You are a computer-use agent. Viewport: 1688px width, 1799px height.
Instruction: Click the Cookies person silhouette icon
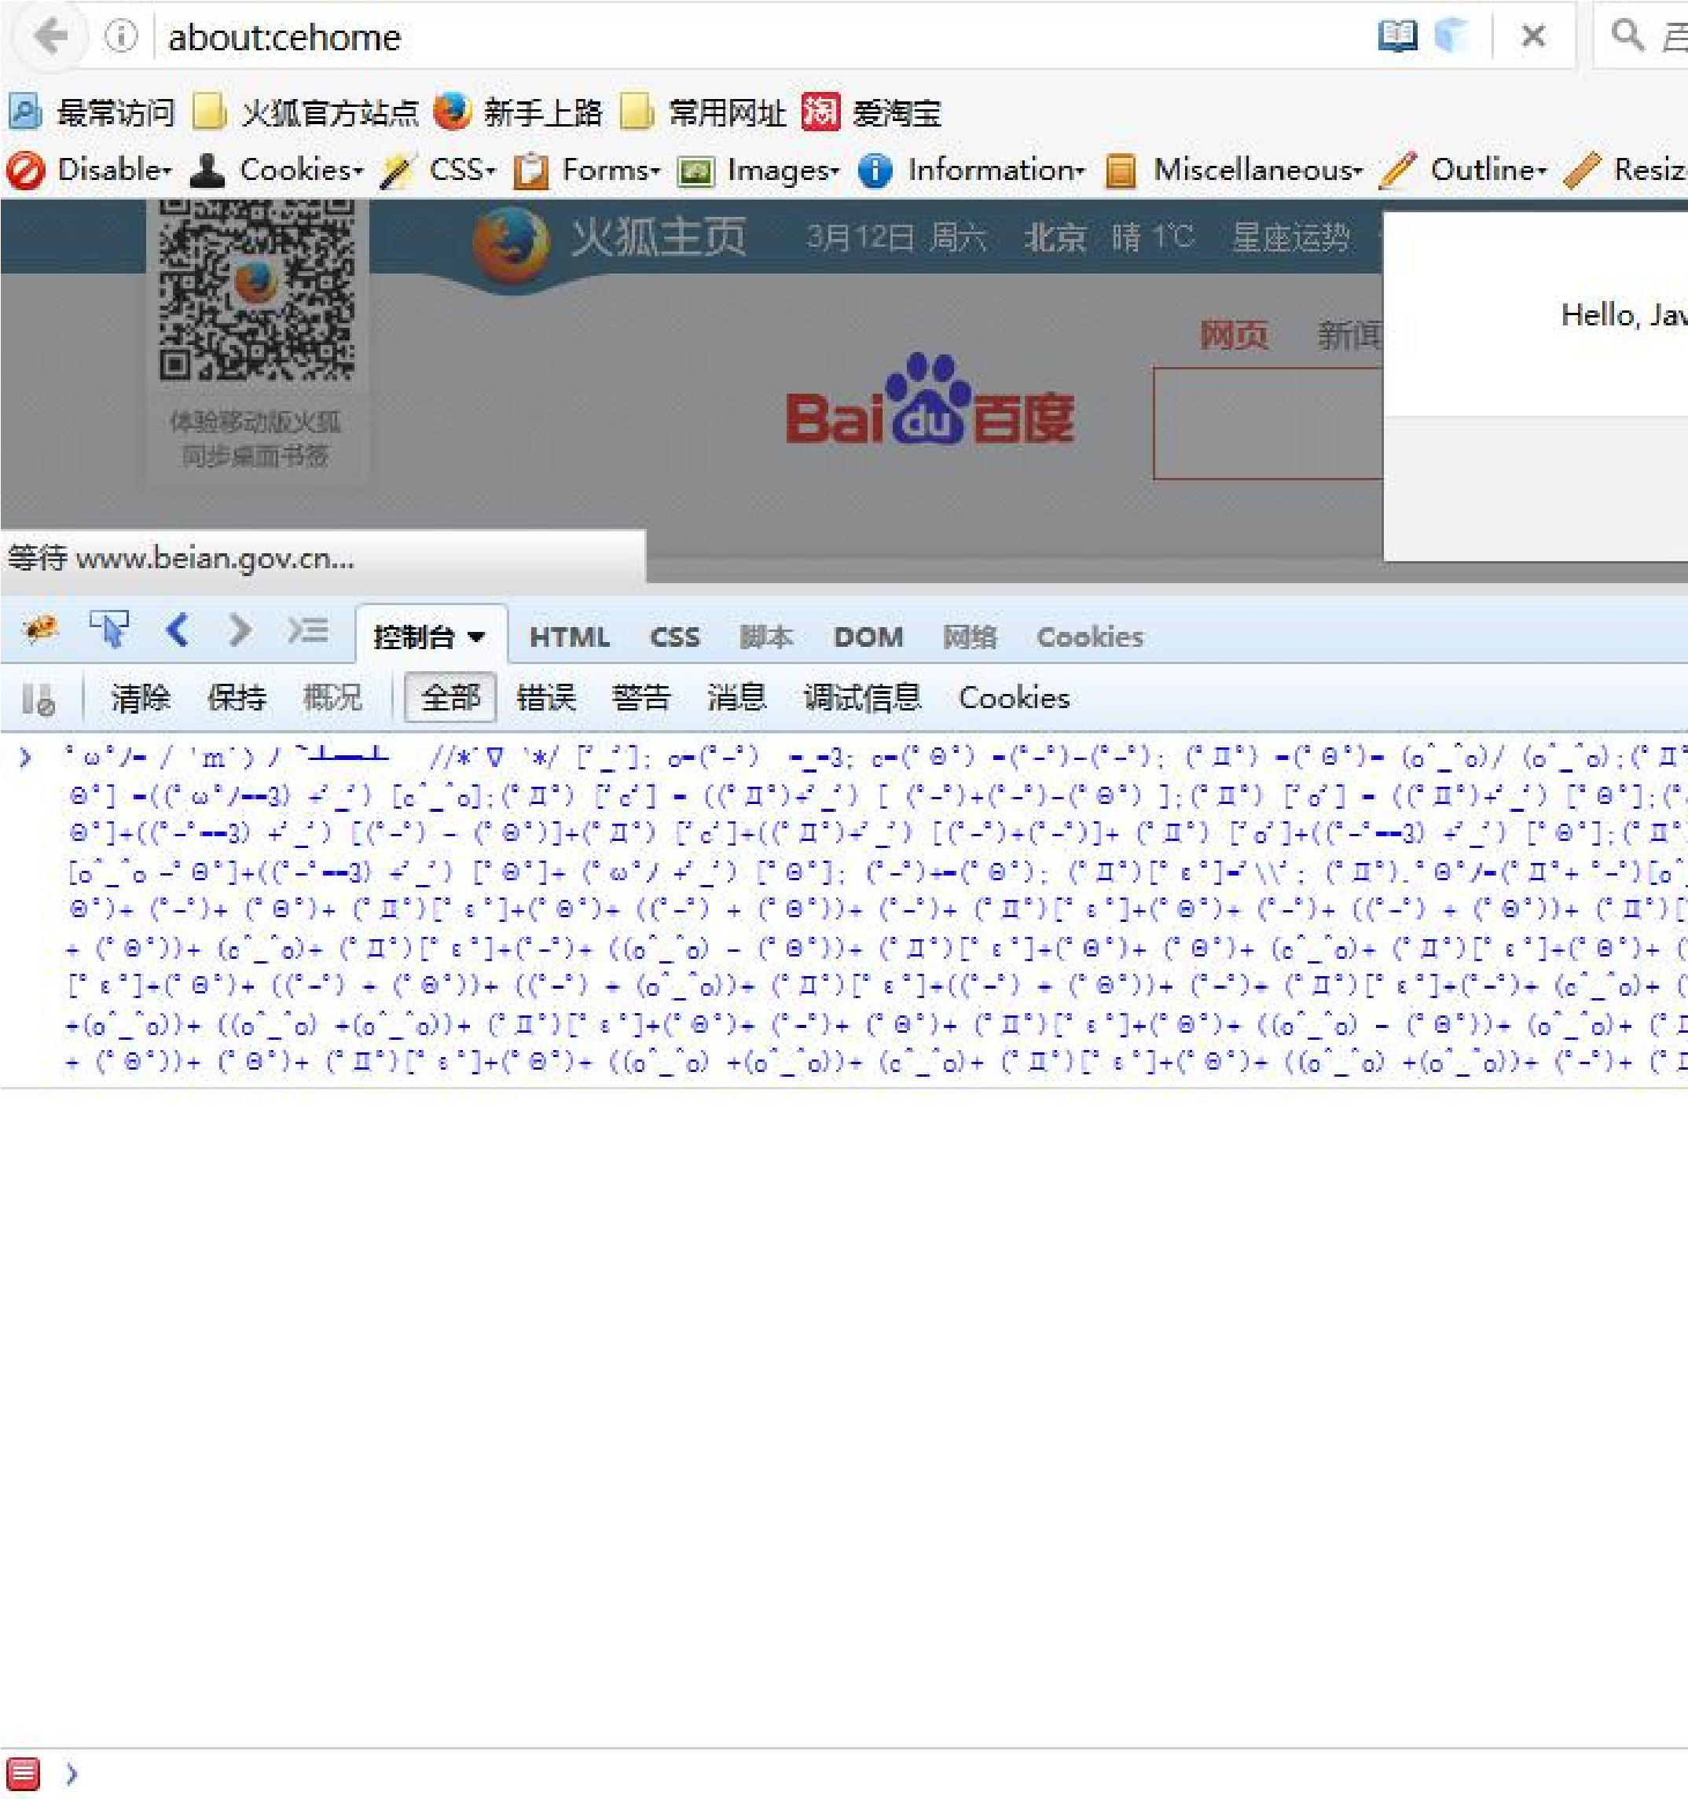pos(208,170)
